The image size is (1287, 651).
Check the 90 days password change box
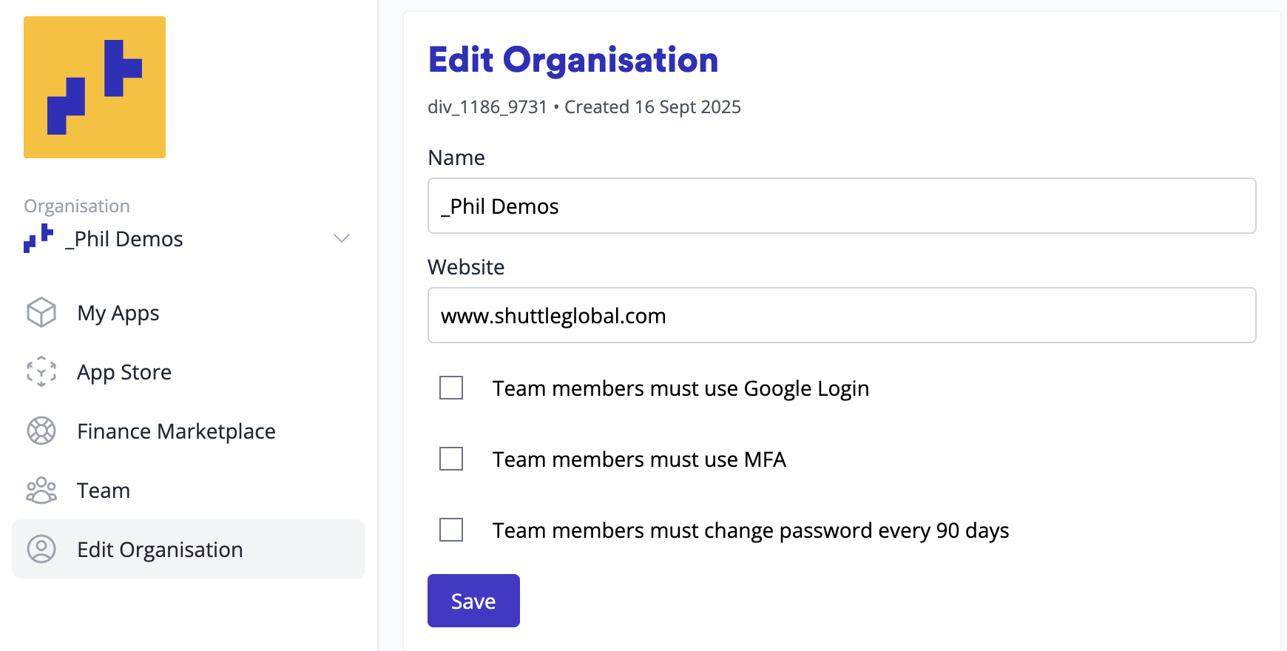pyautogui.click(x=451, y=530)
